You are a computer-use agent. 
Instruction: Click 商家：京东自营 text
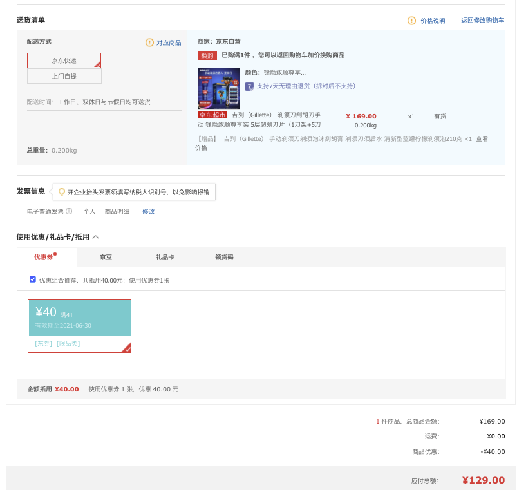point(219,42)
